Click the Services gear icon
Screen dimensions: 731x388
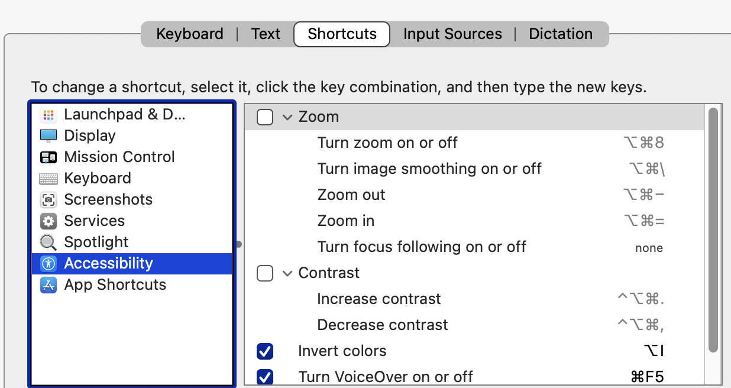pos(48,221)
